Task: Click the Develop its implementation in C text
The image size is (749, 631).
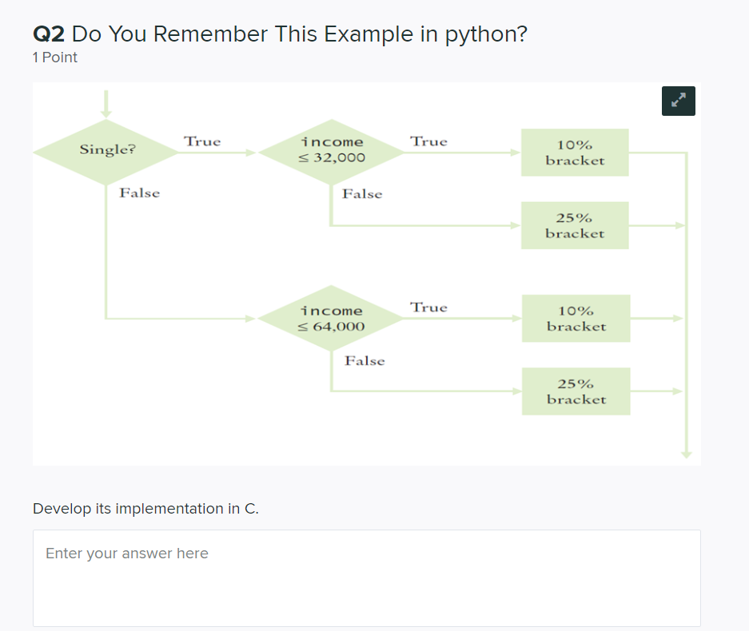Action: (146, 509)
